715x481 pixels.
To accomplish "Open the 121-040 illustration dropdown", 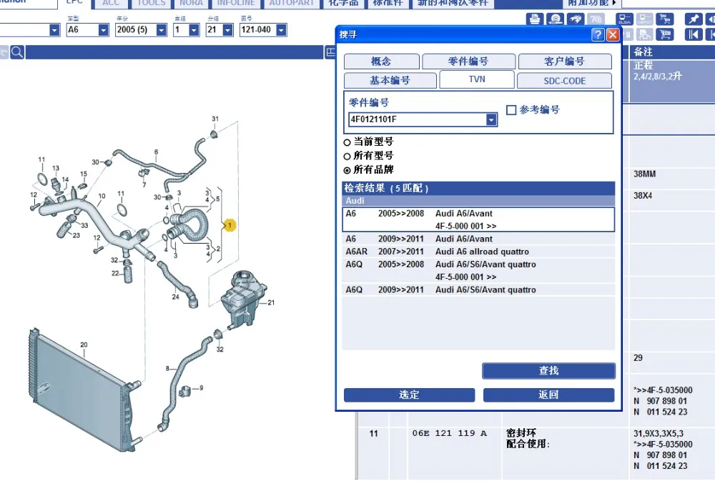I will pos(281,30).
